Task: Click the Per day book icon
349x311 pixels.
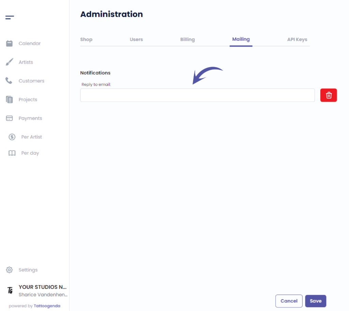Action: coord(12,153)
